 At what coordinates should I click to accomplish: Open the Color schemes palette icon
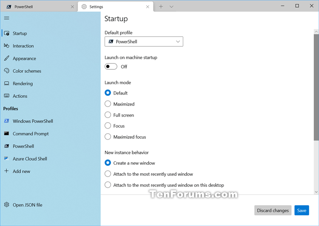point(6,71)
